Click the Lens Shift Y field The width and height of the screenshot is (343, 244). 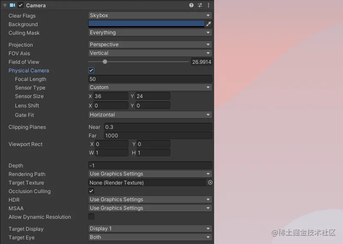(153, 106)
